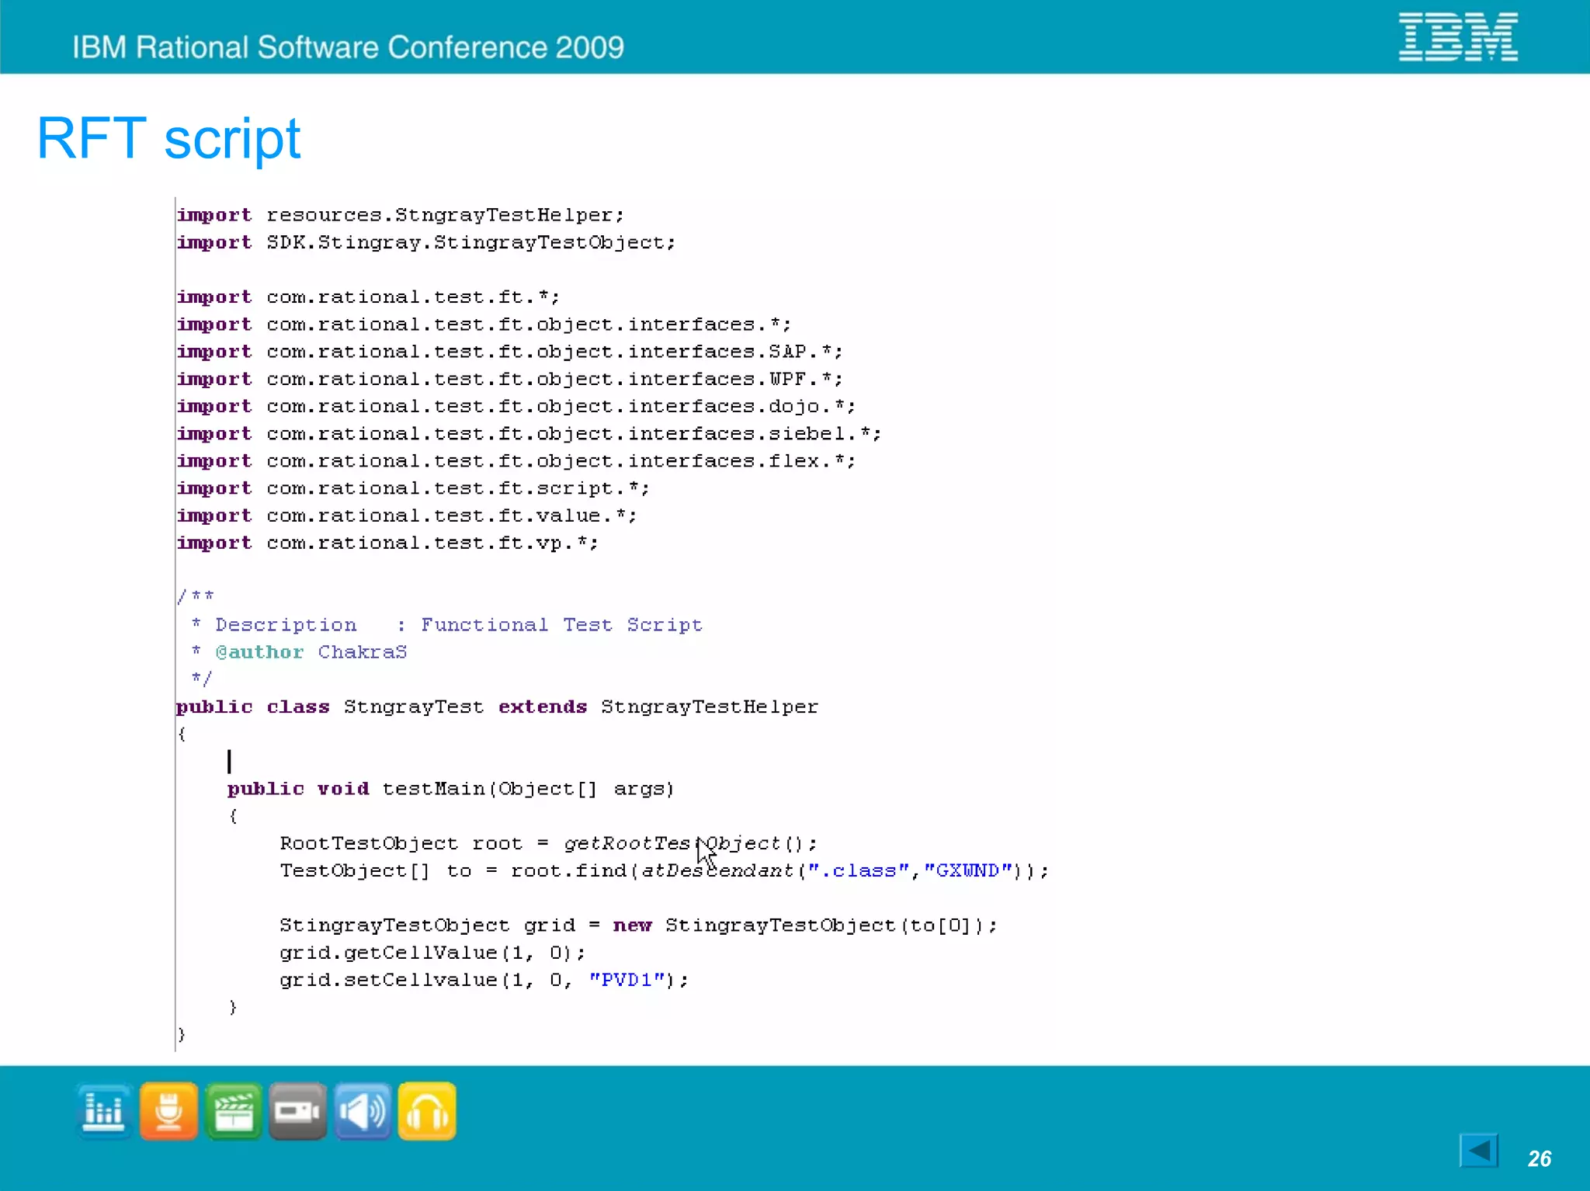
Task: Click import resources.StngrayTestHelper line
Action: point(400,215)
